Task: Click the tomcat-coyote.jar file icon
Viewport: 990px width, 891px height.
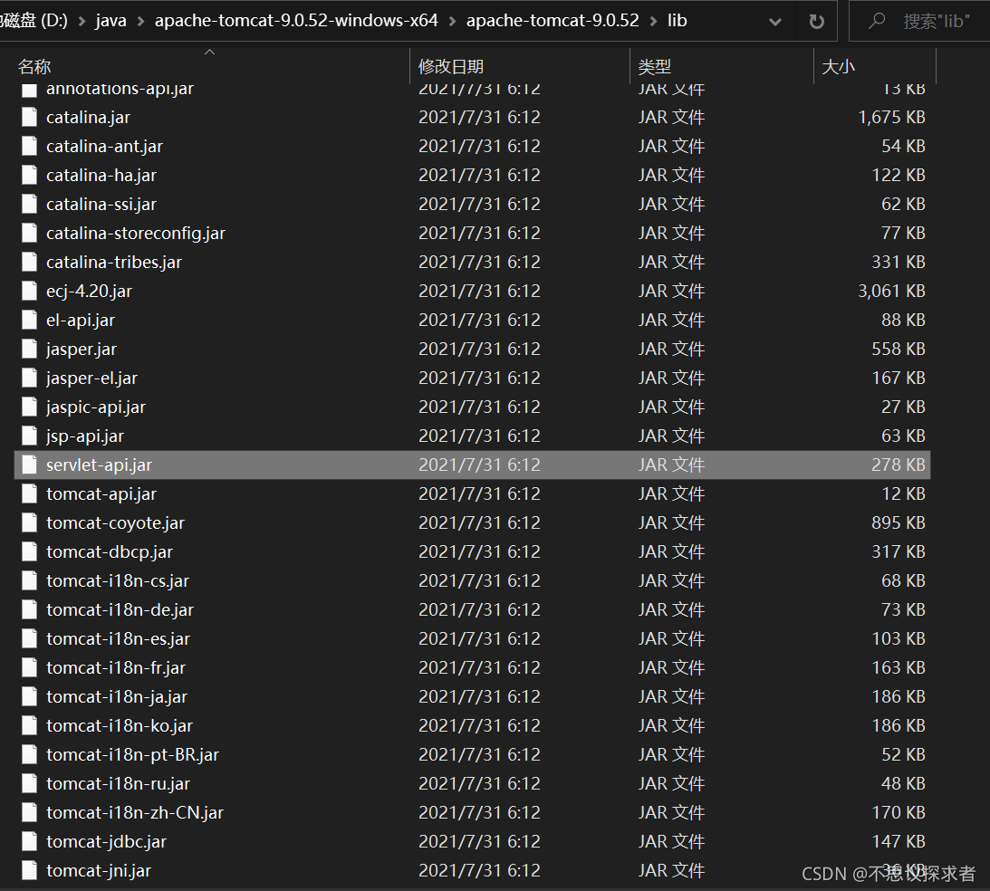Action: pos(29,523)
